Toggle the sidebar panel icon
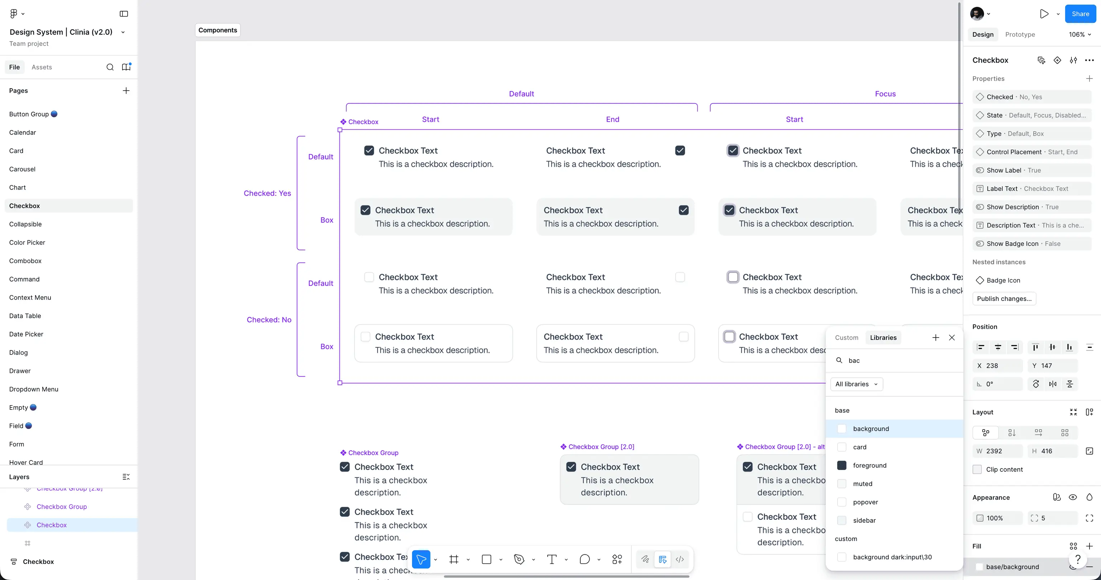This screenshot has height=580, width=1101. [x=124, y=14]
